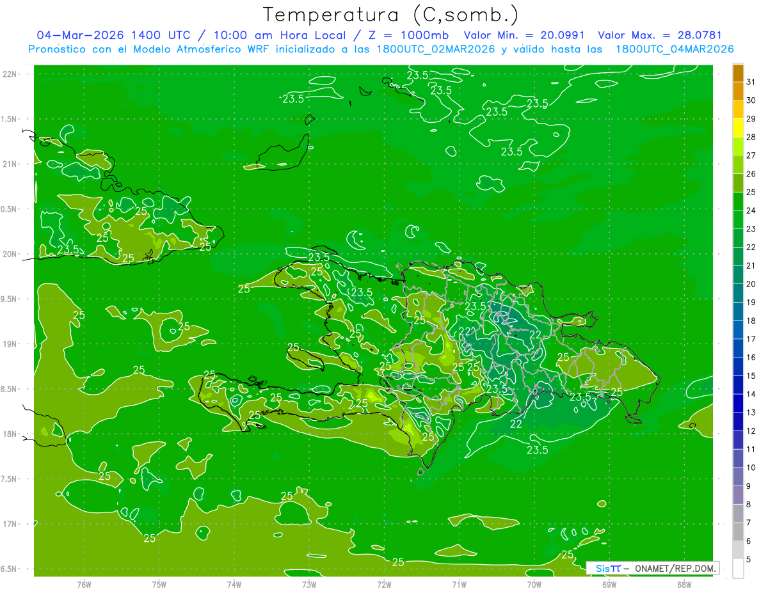Click the "Valor Max. = 28.0781" value
The image size is (768, 593).
pos(663,35)
